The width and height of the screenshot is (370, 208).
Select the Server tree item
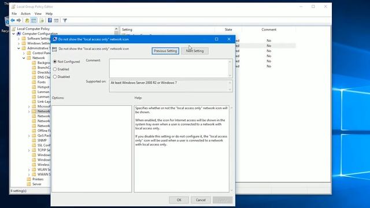tap(37, 184)
